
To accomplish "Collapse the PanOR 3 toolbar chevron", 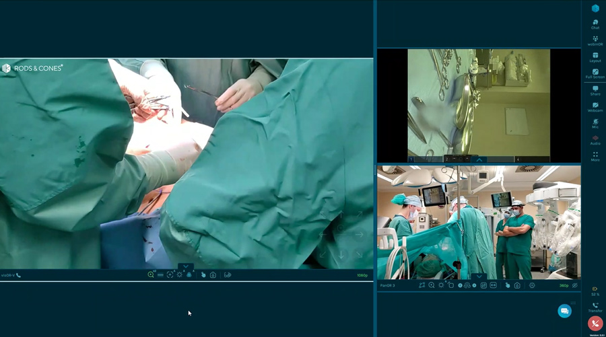I will (x=479, y=276).
